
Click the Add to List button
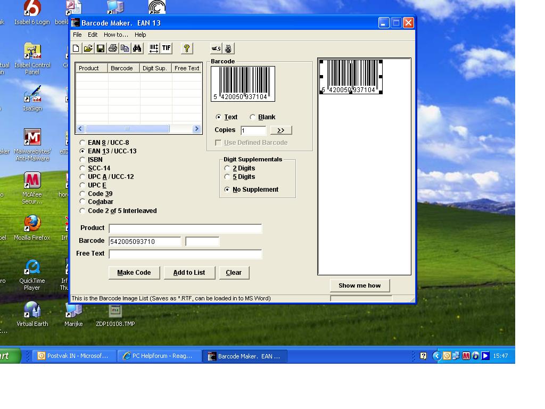tap(189, 273)
